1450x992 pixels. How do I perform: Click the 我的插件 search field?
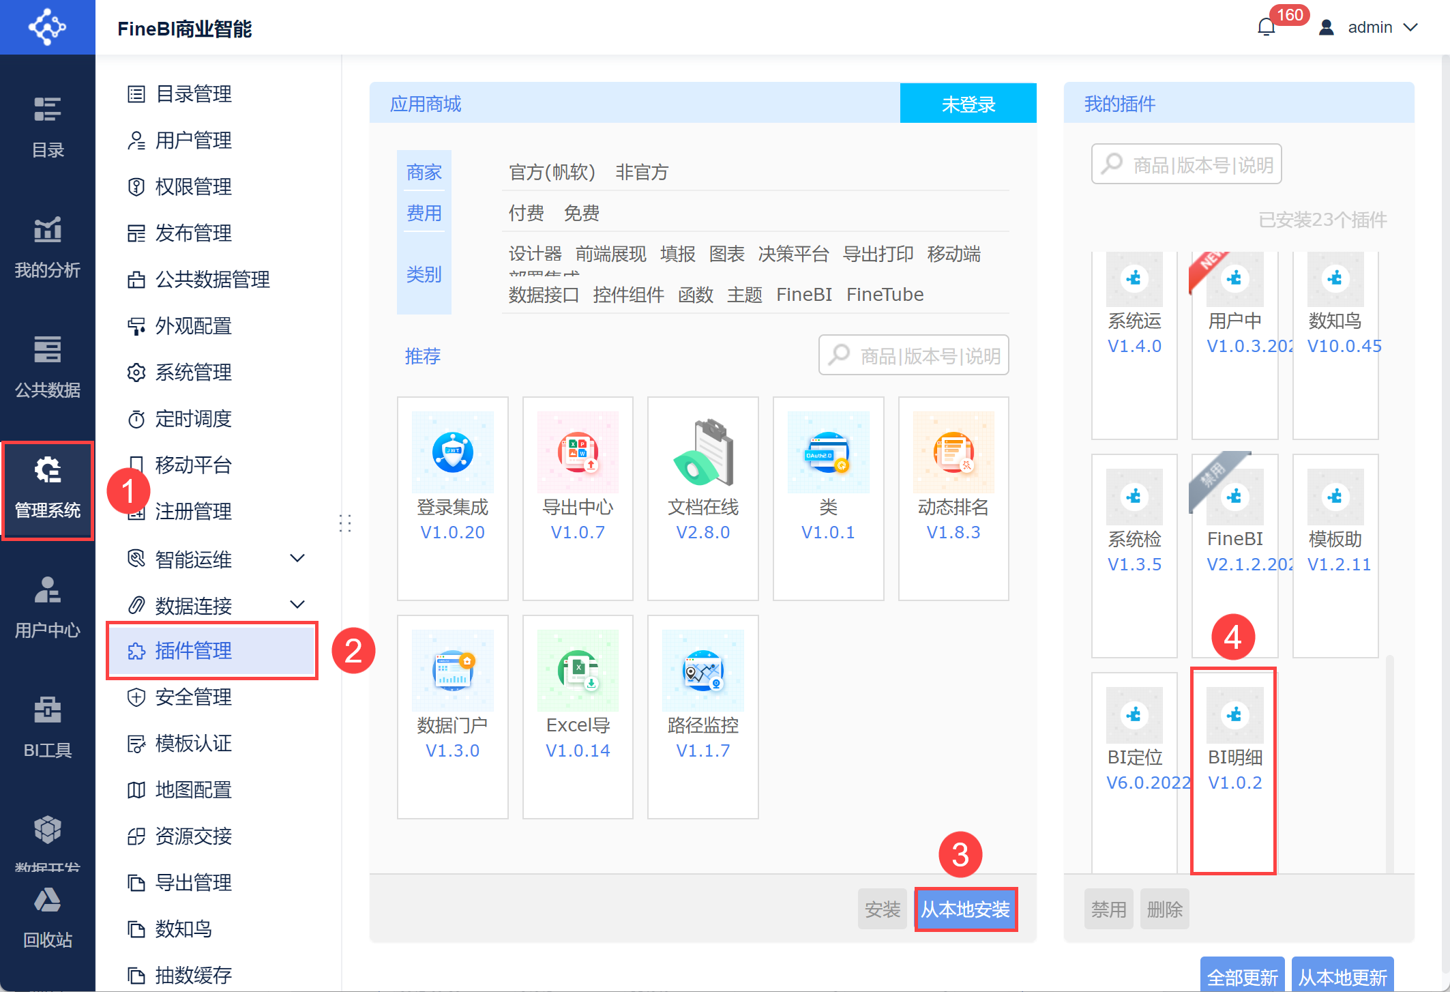(x=1187, y=164)
